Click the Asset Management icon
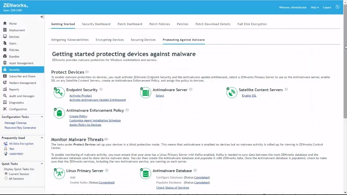This screenshot has width=347, height=195. (5, 63)
